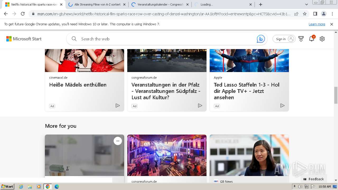338x190 pixels.
Task: Click the Feedback button
Action: tap(313, 179)
